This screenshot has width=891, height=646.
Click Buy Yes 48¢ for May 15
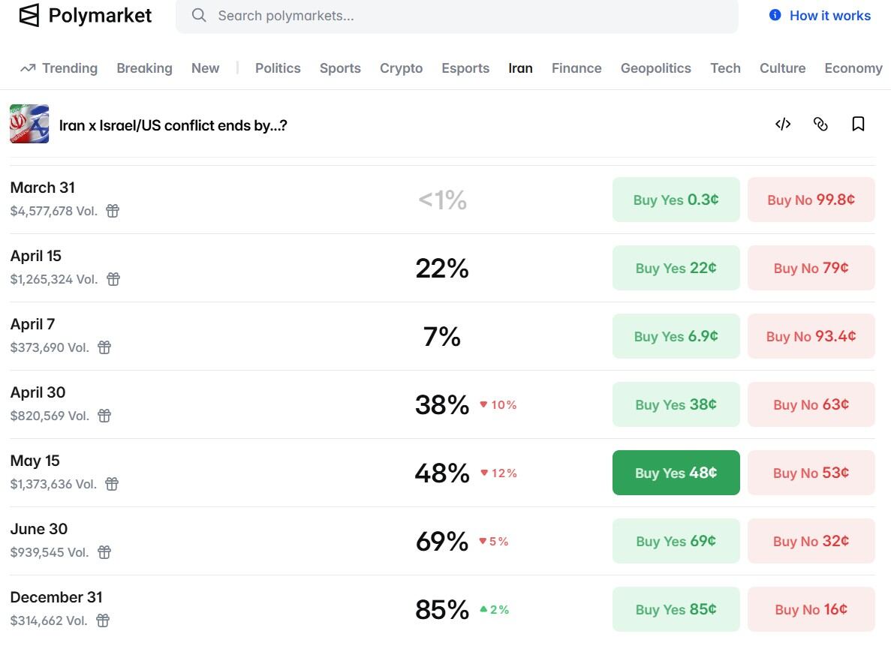click(676, 473)
